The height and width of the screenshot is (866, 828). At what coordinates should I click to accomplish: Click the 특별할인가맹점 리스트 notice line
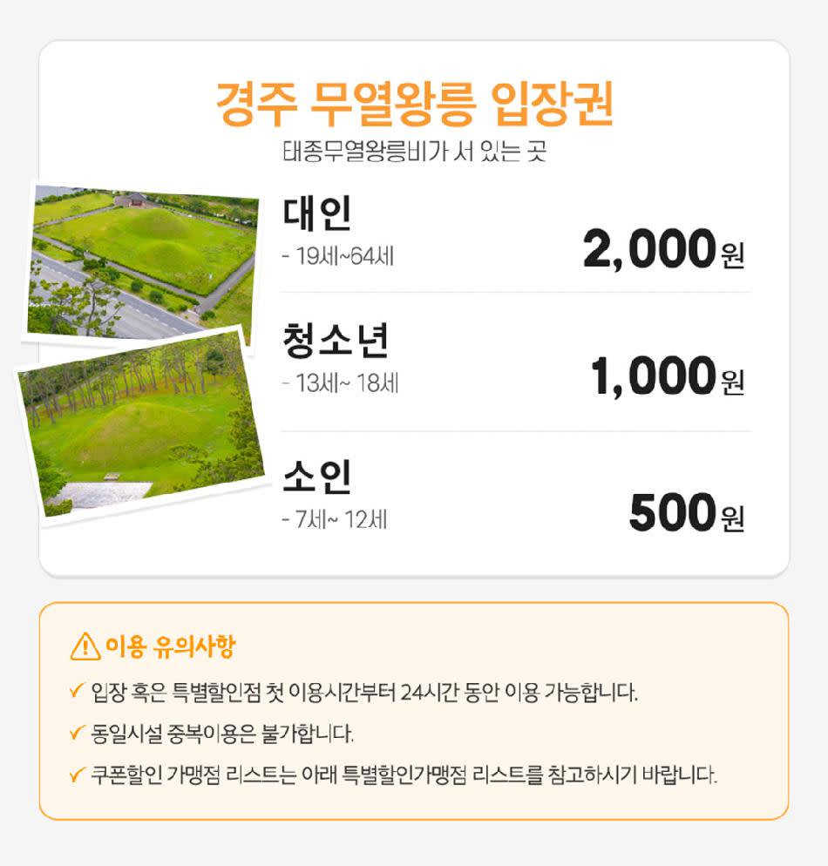click(404, 774)
